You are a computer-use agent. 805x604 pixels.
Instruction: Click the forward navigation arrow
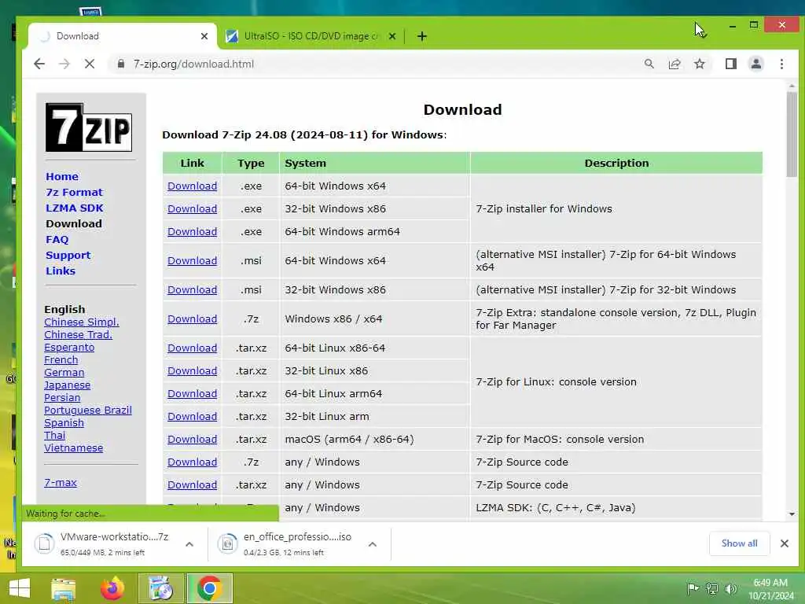64,64
